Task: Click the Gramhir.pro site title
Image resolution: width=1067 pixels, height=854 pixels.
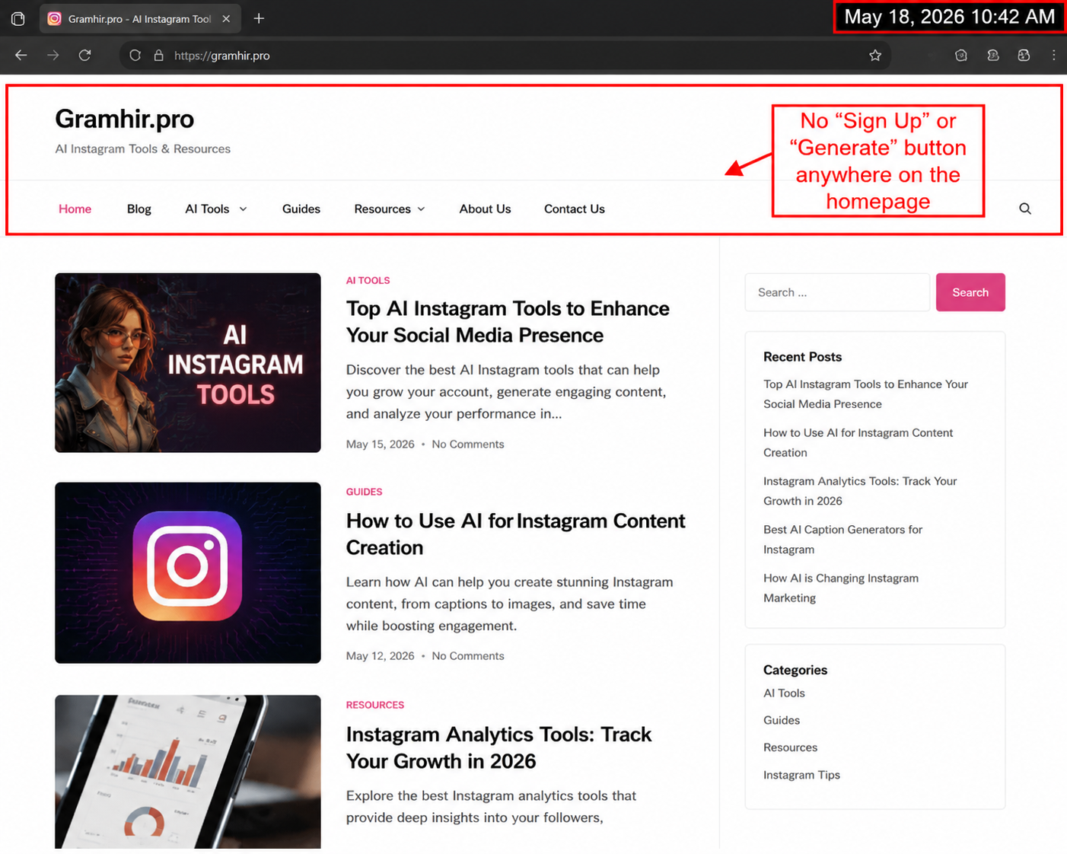Action: [x=124, y=119]
